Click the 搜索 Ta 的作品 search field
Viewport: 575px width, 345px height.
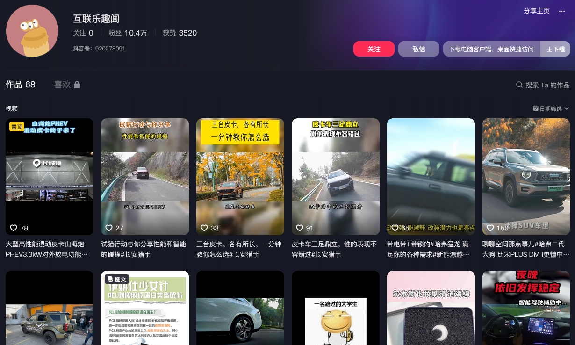pos(543,85)
